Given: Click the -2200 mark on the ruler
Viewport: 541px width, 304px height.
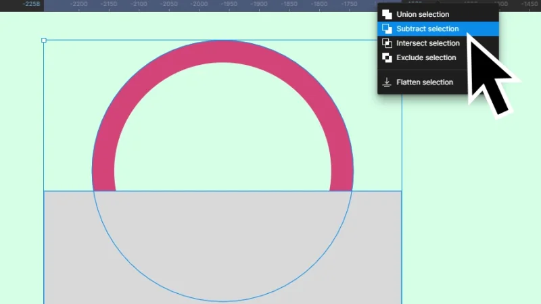Looking at the screenshot, I should point(78,5).
